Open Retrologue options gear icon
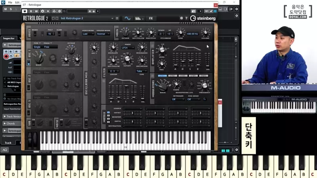317x178 pixels. point(181,18)
